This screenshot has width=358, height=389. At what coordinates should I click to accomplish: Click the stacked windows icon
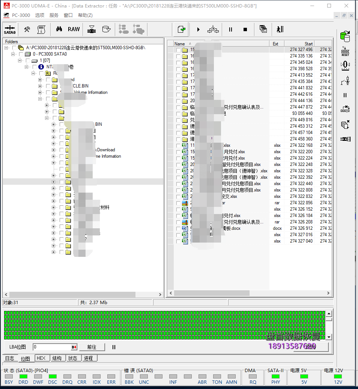point(263,29)
